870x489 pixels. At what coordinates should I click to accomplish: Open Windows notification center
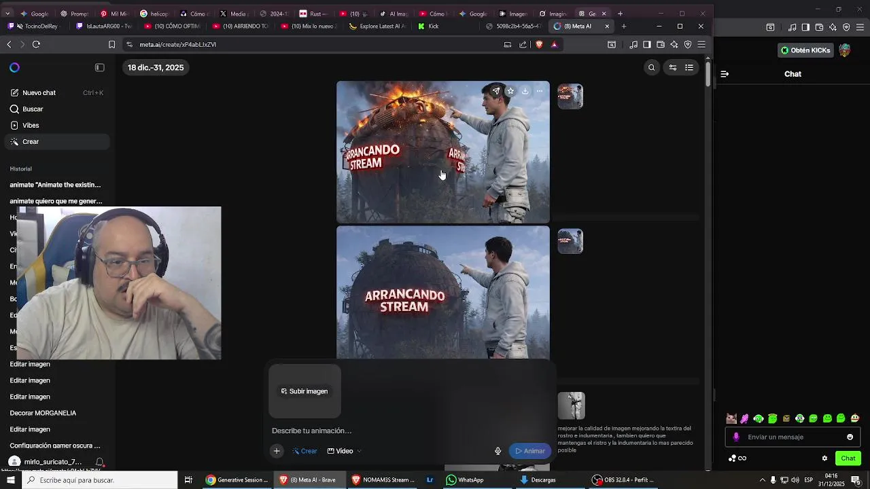pyautogui.click(x=856, y=480)
